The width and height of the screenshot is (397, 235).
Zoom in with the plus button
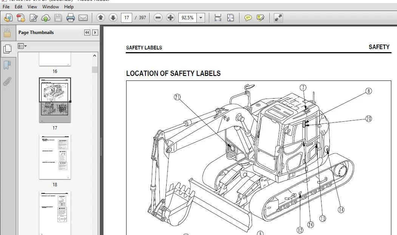point(170,18)
